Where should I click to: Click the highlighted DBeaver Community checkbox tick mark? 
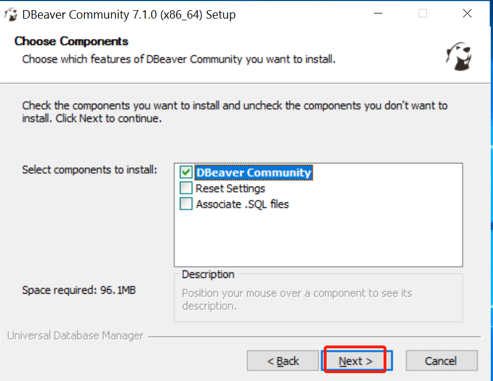click(x=186, y=172)
